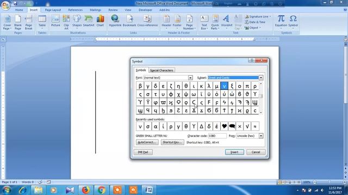The image size is (348, 195).
Task: Pick the Delta Δ recent symbol
Action: [x=201, y=126]
